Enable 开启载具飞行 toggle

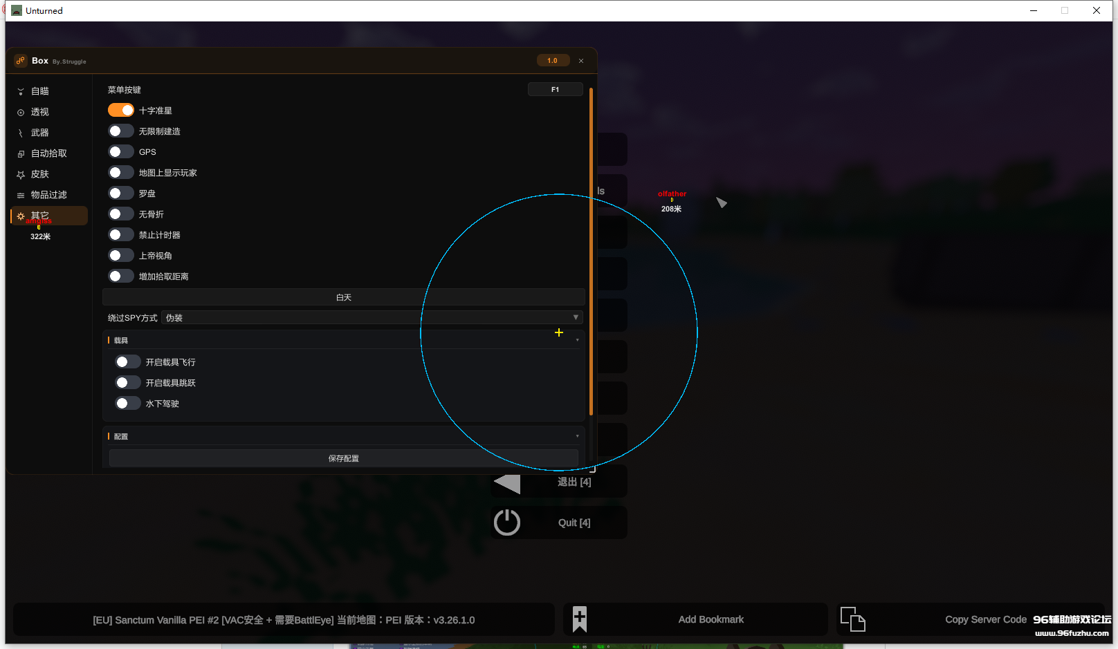128,362
